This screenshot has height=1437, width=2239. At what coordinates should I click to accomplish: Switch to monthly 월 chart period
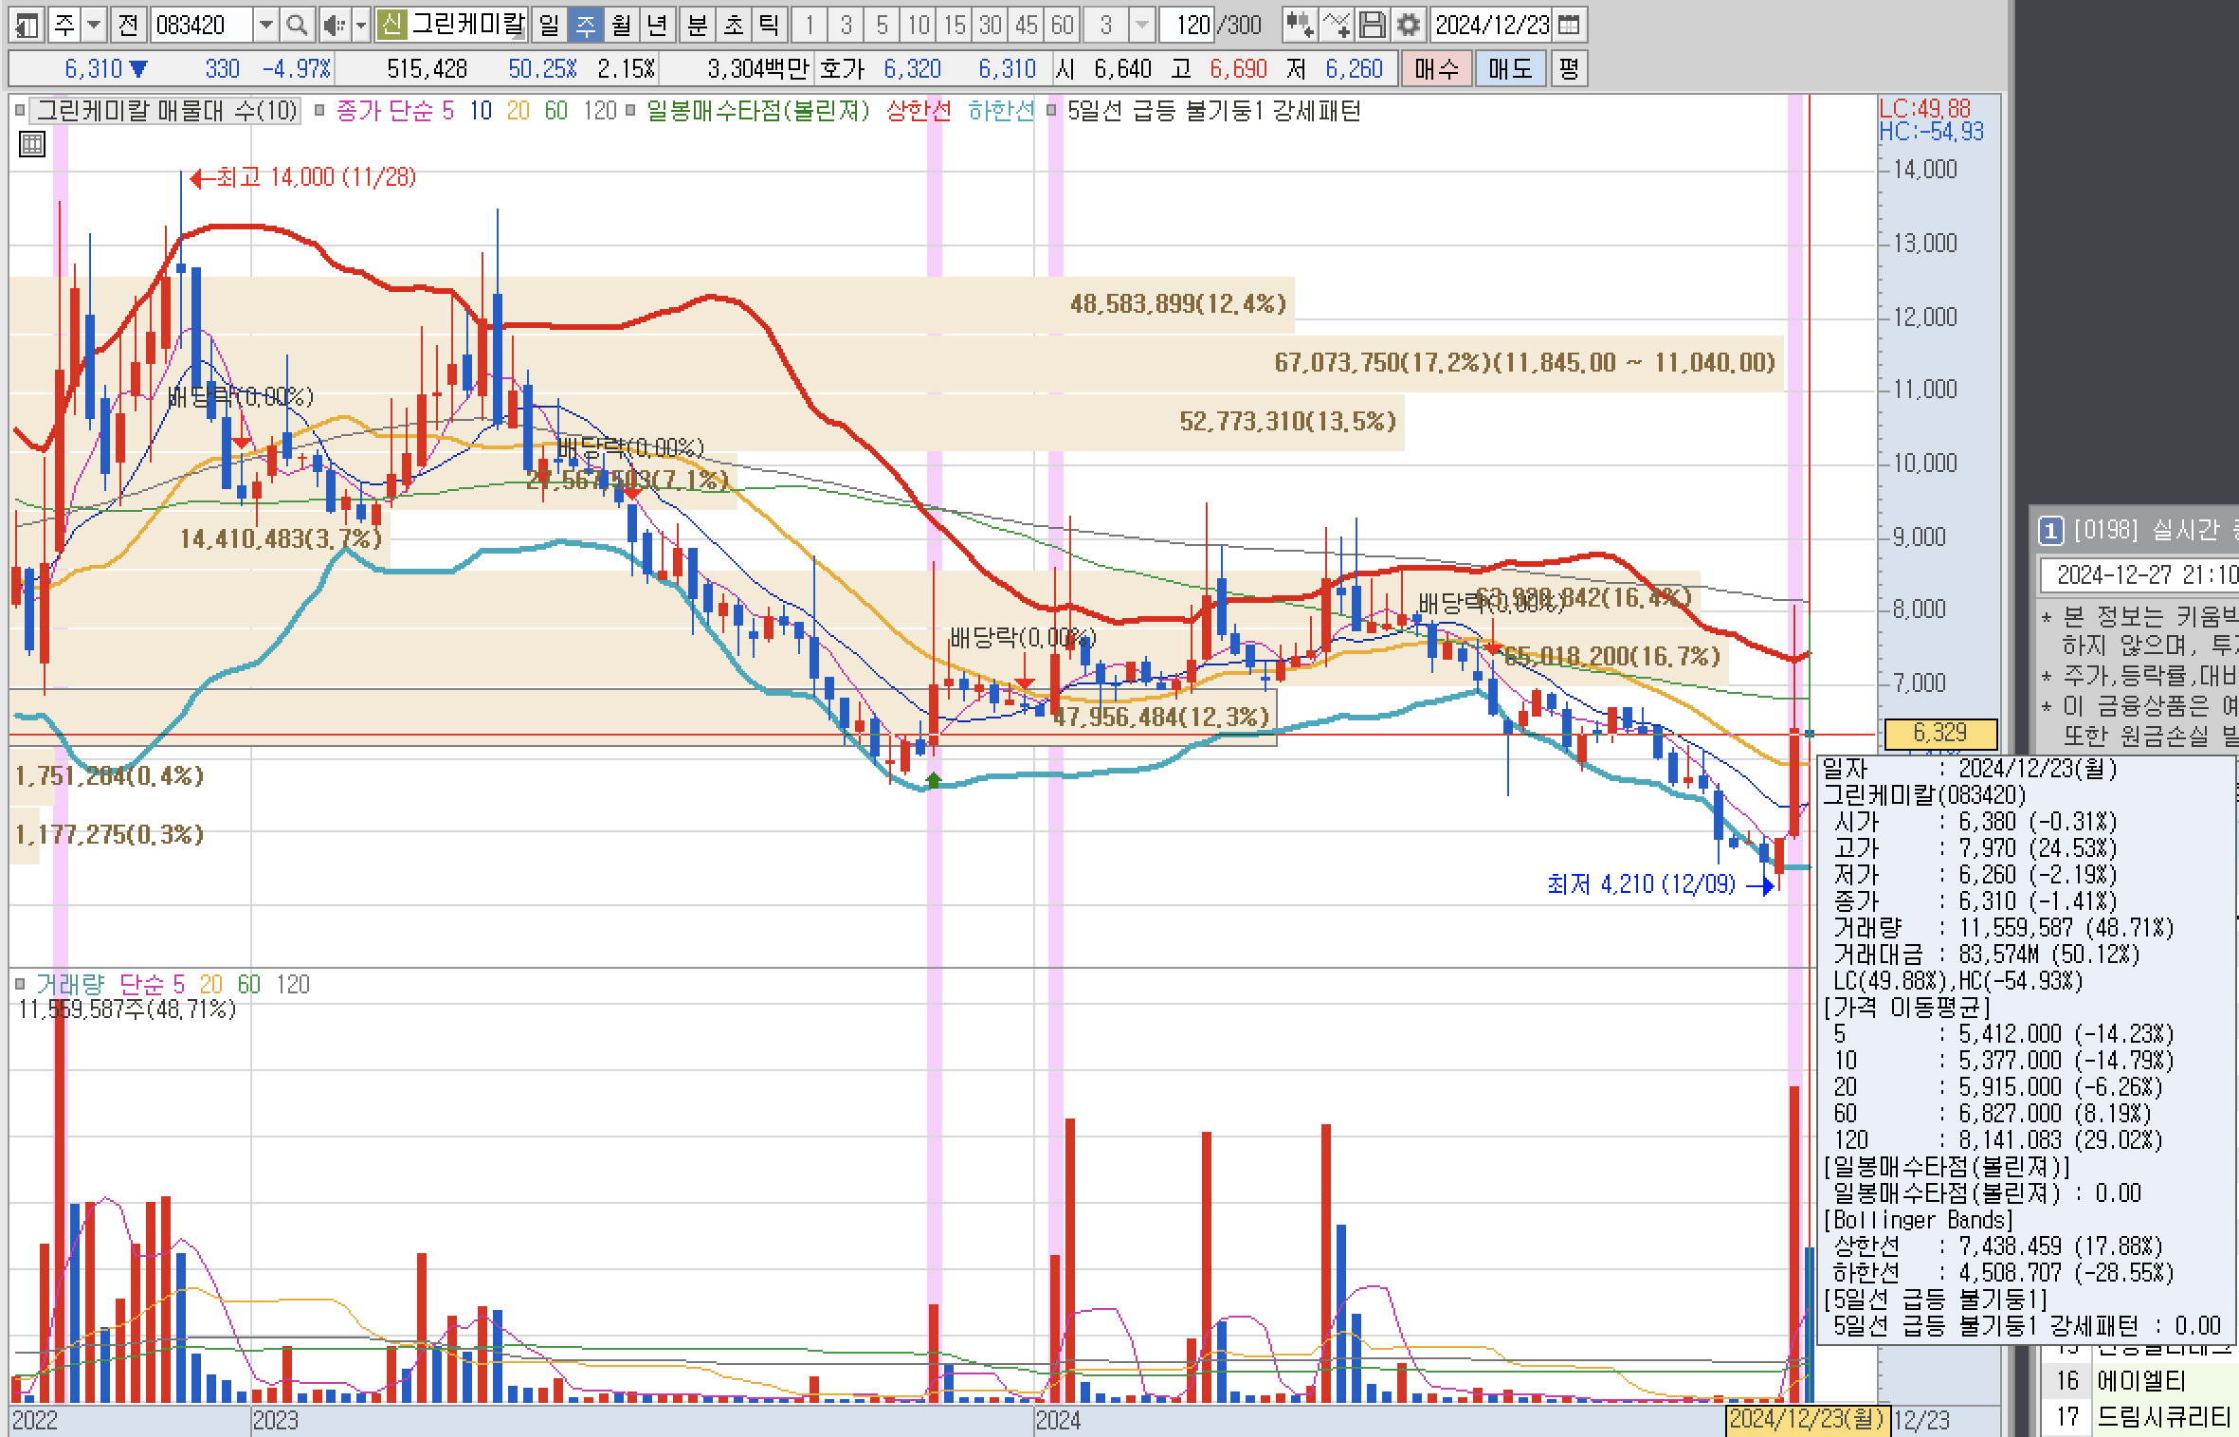621,26
